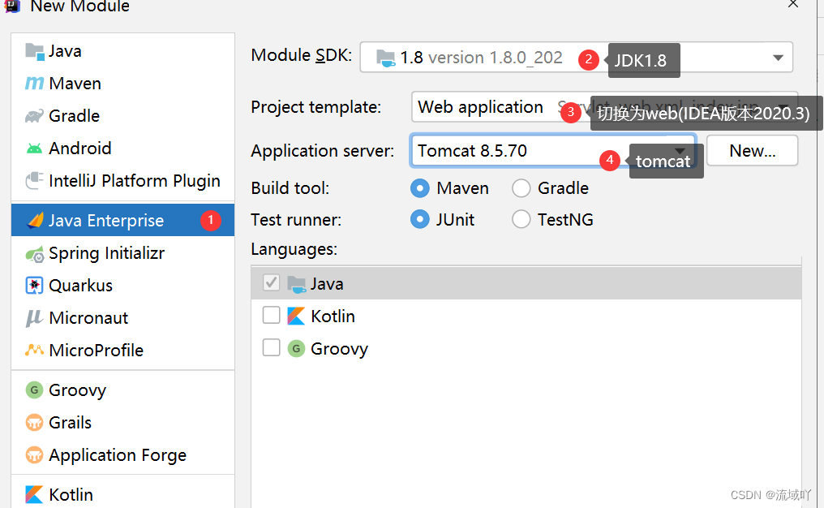This screenshot has width=824, height=508.
Task: Open the Module SDK dropdown arrow
Action: [779, 58]
